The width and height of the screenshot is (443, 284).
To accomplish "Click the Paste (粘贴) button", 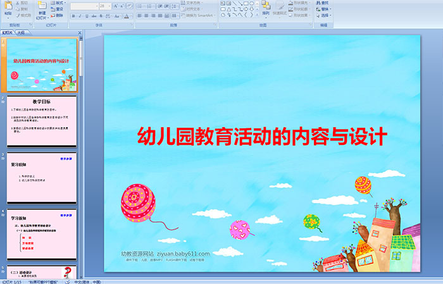I will [8, 9].
